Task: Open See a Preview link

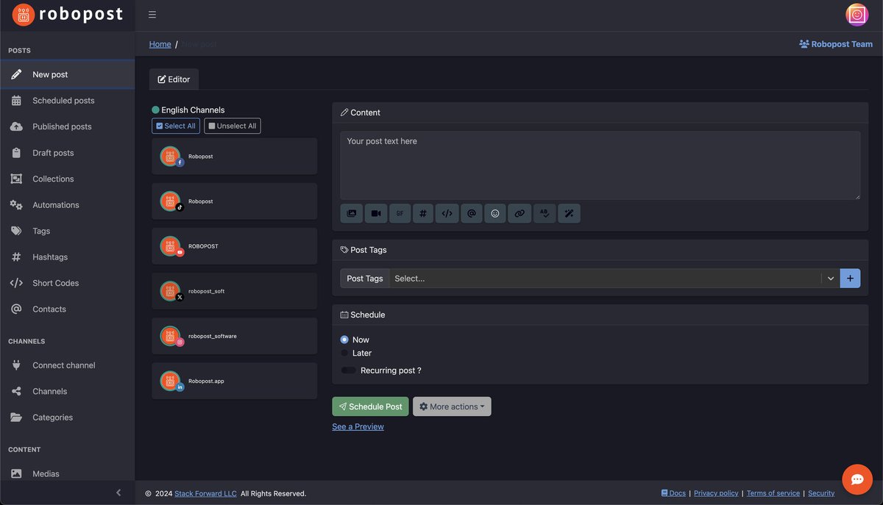Action: coord(358,426)
